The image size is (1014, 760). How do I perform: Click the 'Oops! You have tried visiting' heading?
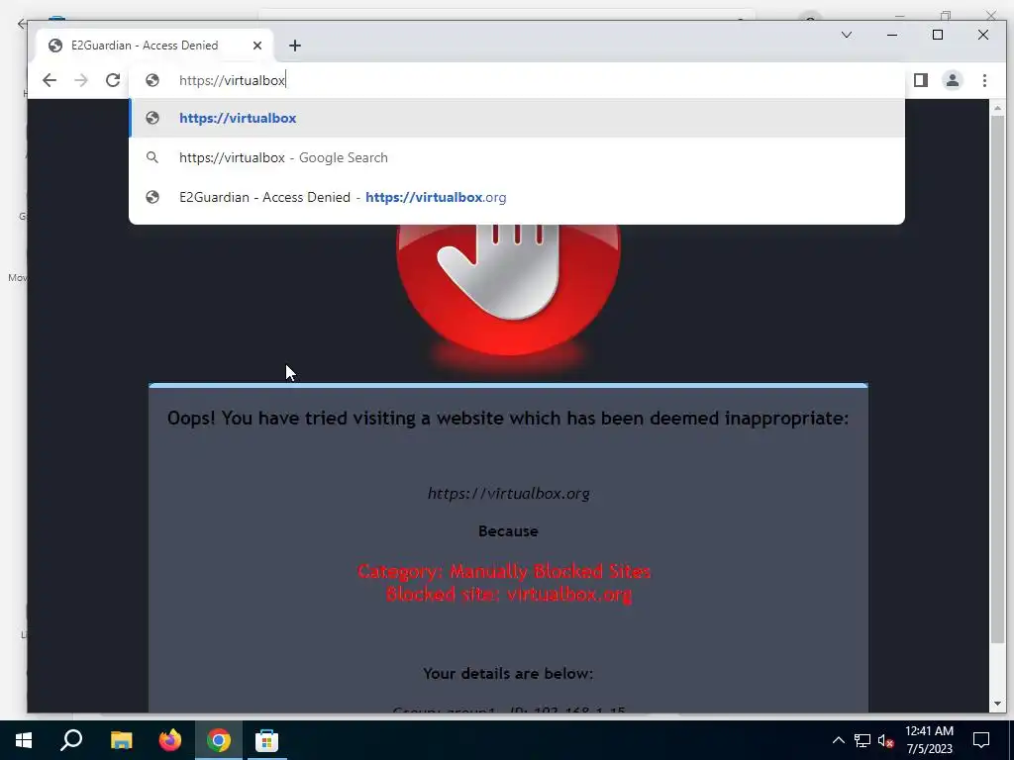508,419
